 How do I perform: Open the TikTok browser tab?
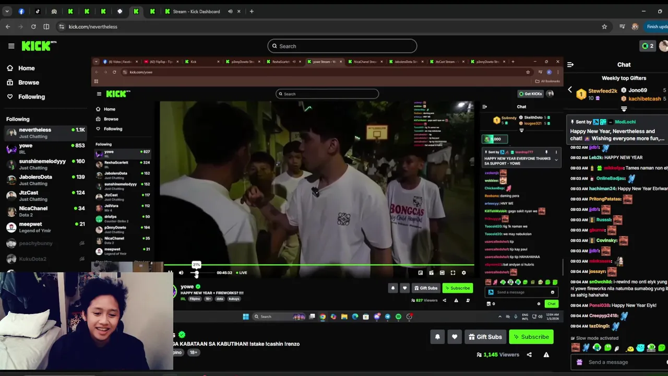click(x=38, y=11)
